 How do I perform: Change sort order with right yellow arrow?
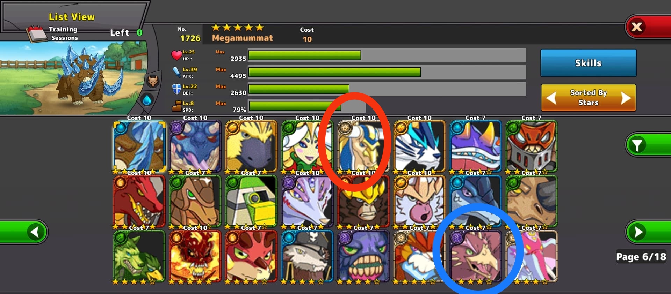tap(626, 98)
